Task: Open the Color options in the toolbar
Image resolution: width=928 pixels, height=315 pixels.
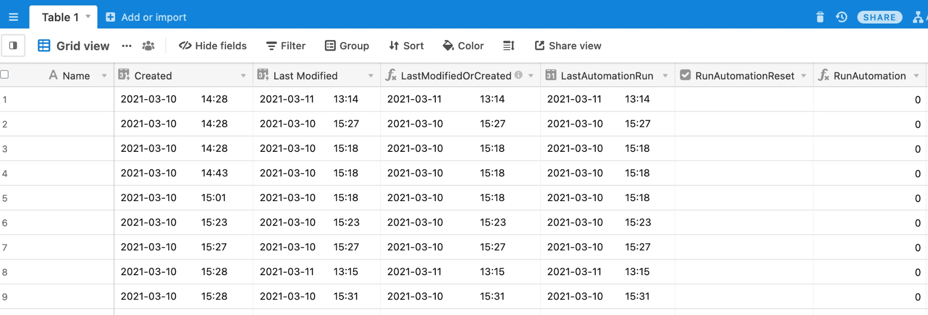Action: [x=463, y=46]
